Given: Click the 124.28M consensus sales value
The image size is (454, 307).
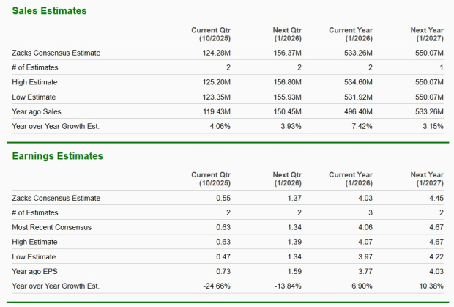Looking at the screenshot, I should point(215,53).
